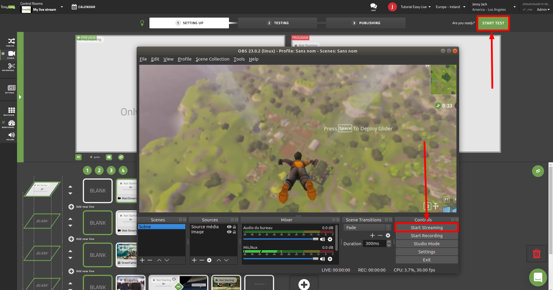Image resolution: width=553 pixels, height=290 pixels.
Task: Click the red trash delete icon
Action: [537, 254]
